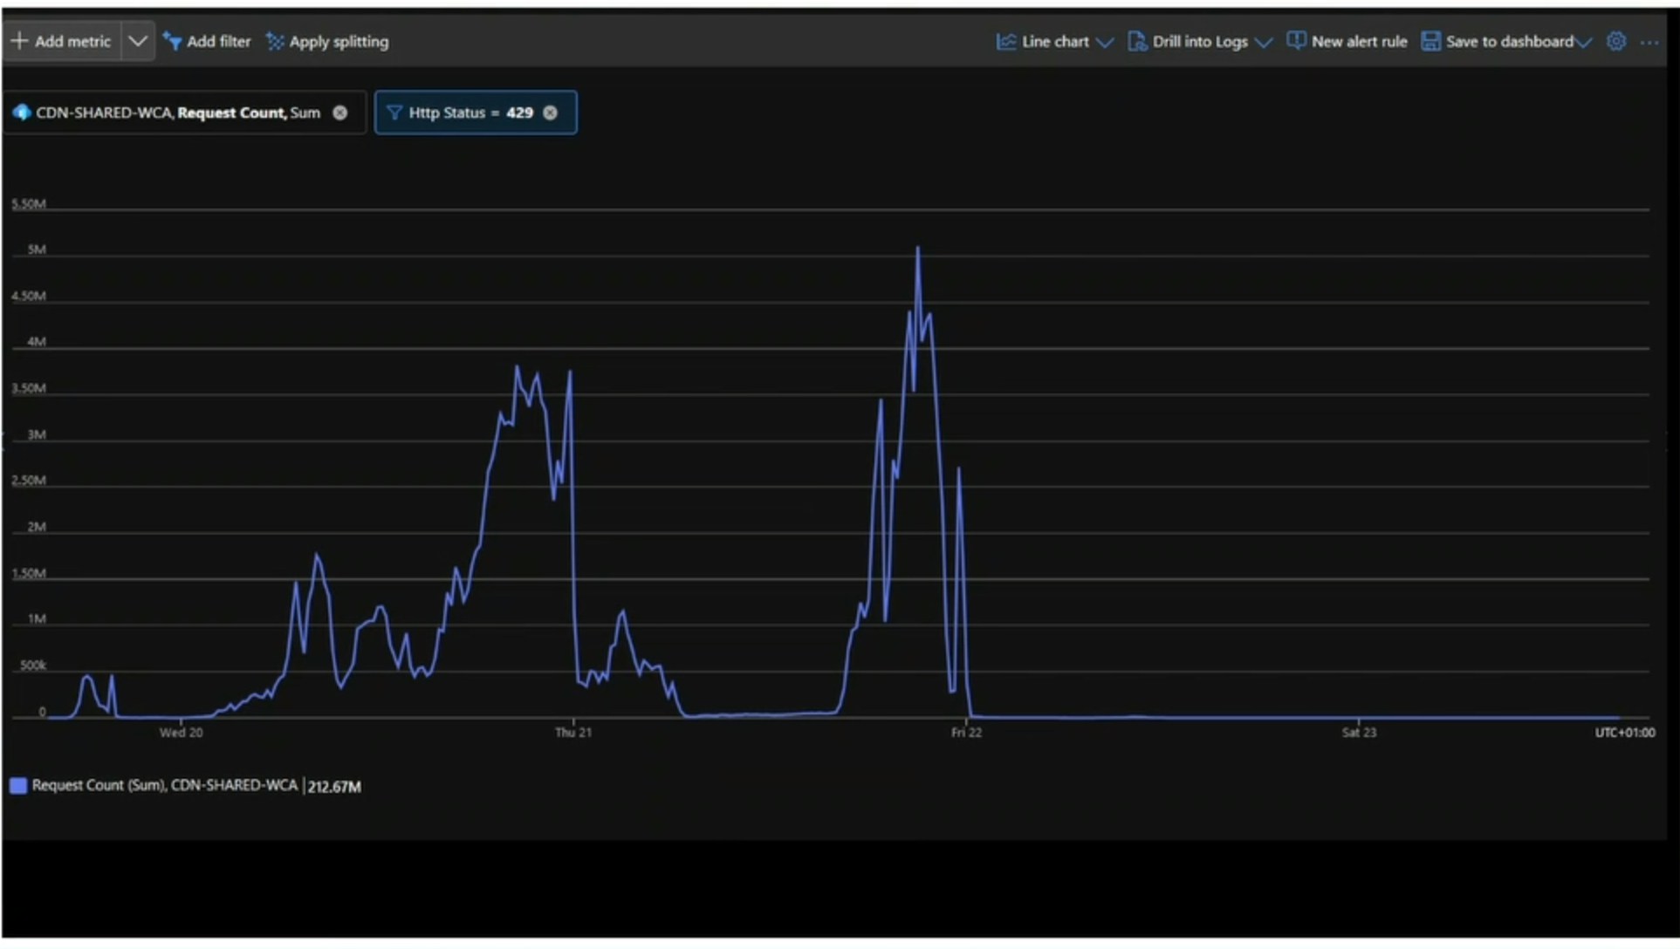
Task: Expand the Drill into Logs chevron
Action: coord(1263,42)
